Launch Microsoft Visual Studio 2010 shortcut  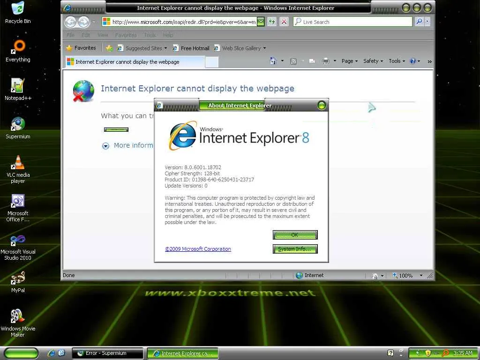pos(18,247)
